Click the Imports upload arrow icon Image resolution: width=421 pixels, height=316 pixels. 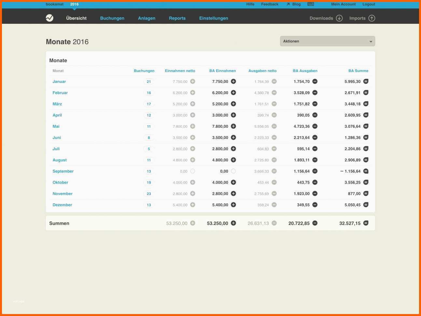(x=372, y=18)
